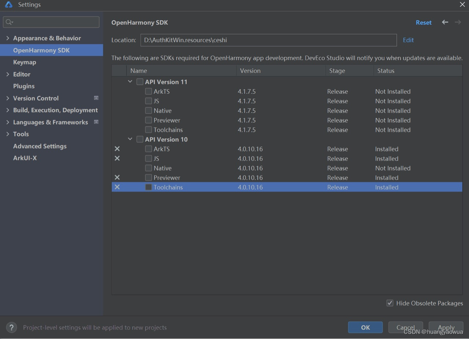Expand Languages & Frameworks section
The height and width of the screenshot is (339, 469).
[x=8, y=122]
